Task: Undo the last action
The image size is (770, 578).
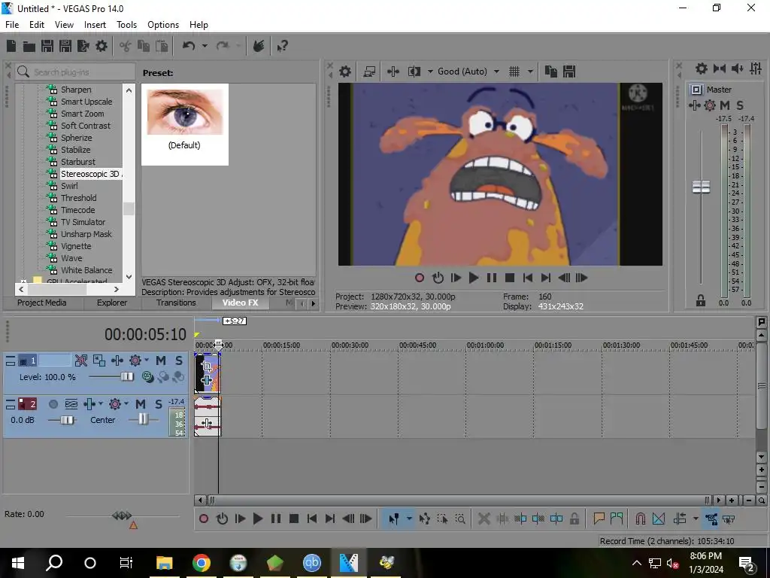Action: pyautogui.click(x=189, y=46)
